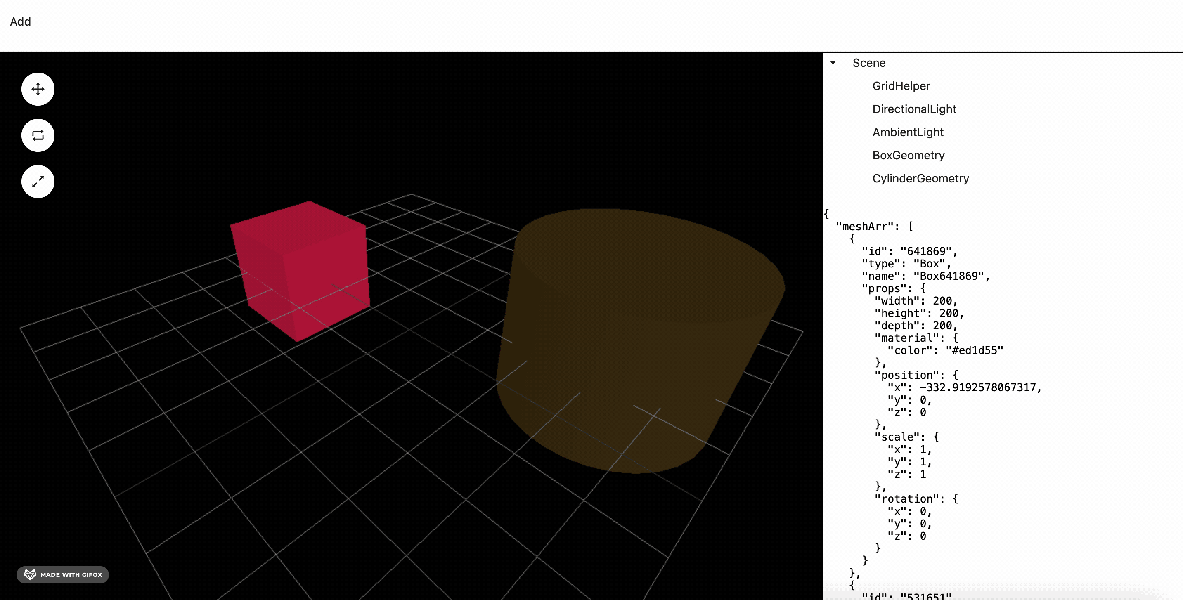This screenshot has width=1183, height=600.
Task: Select GridHelper in the scene tree
Action: coord(901,86)
